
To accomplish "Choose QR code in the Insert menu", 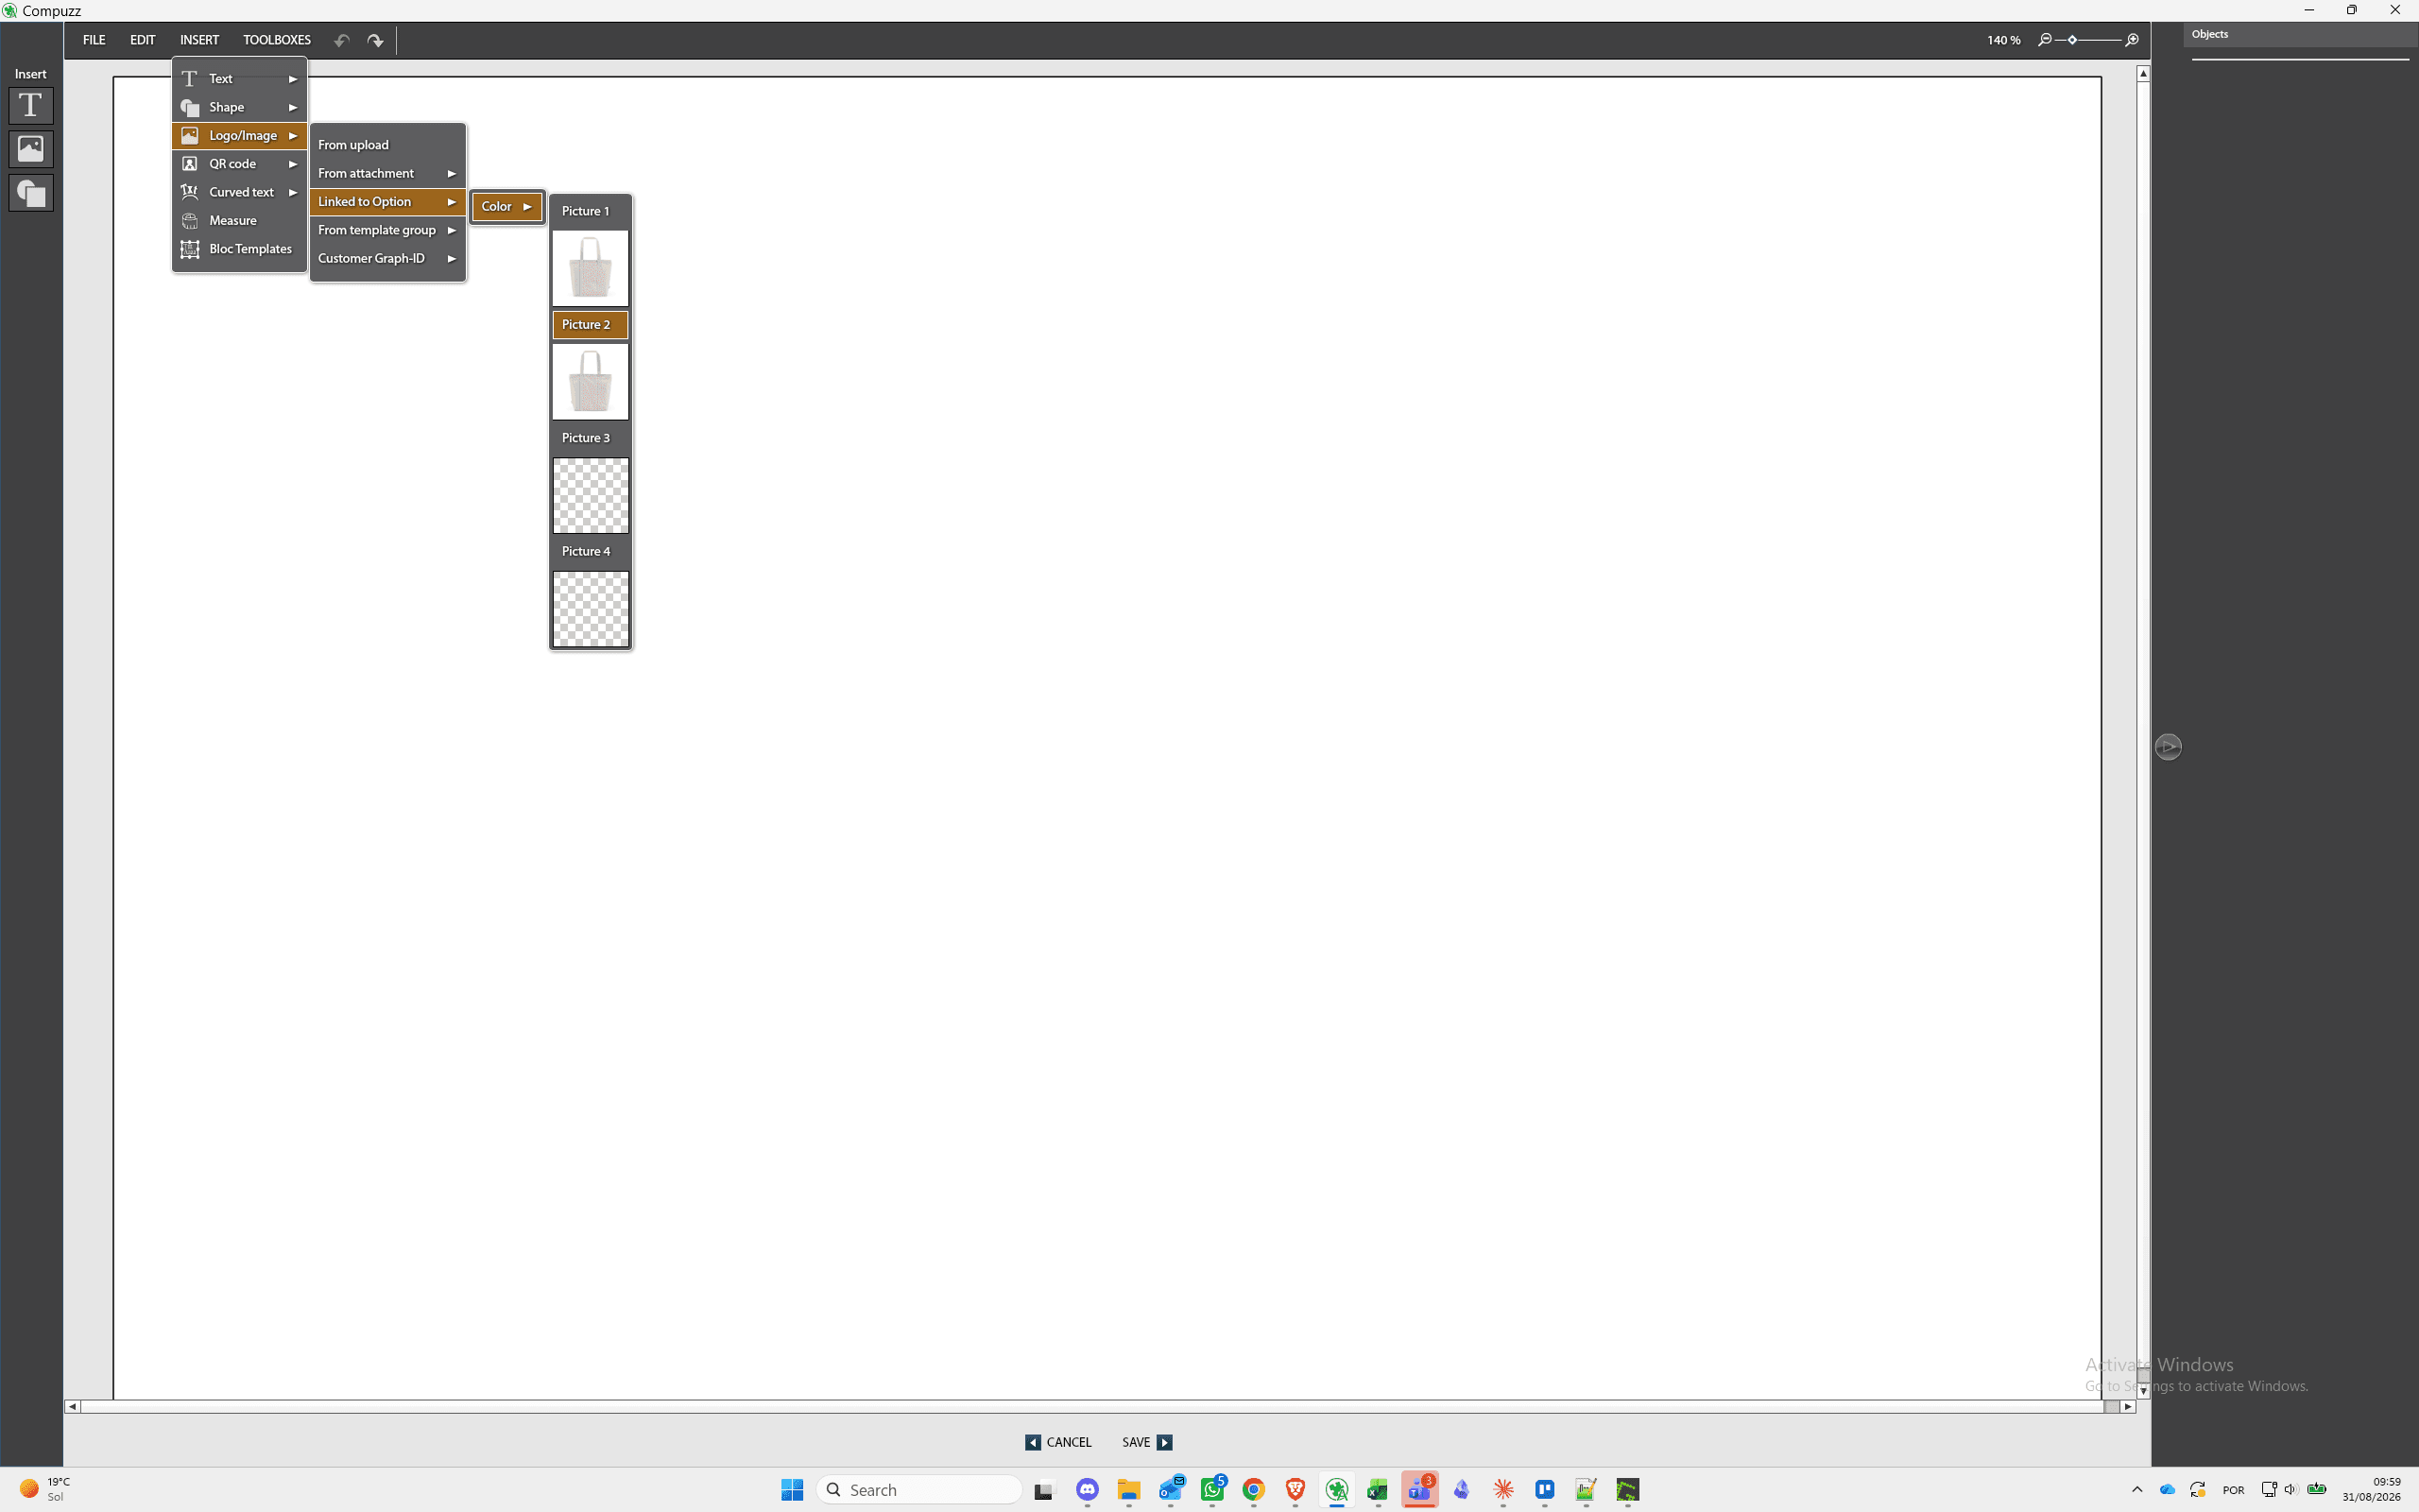I will pos(239,164).
